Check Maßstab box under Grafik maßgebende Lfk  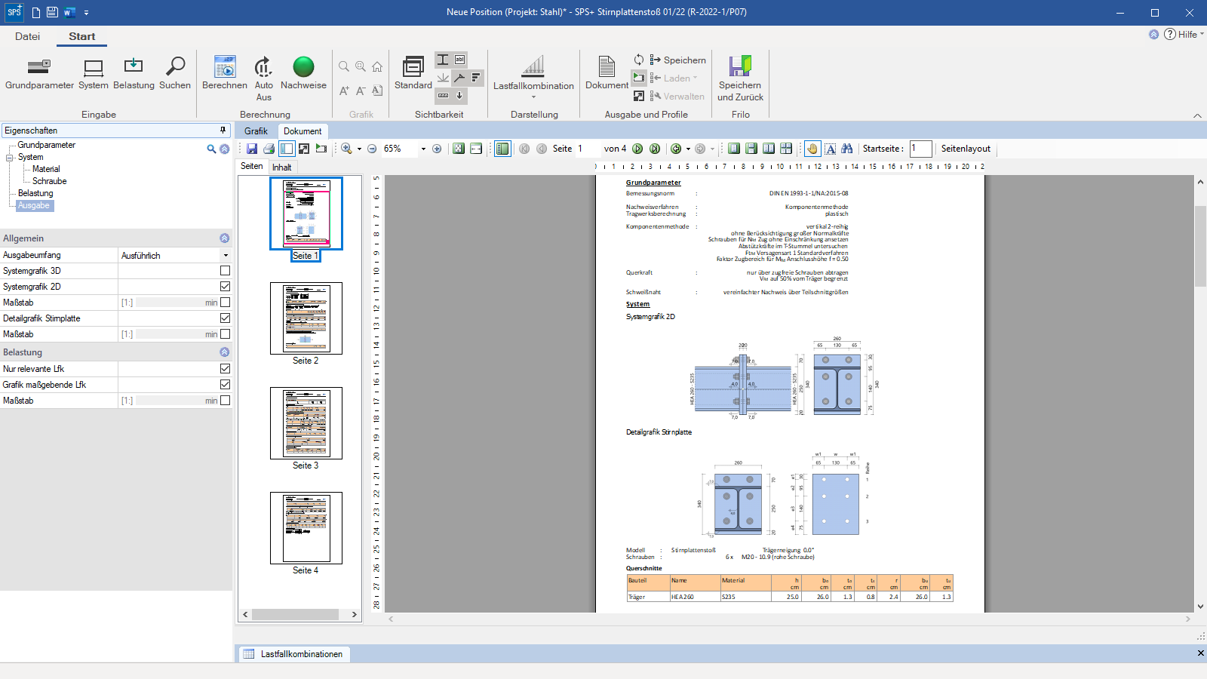[225, 401]
